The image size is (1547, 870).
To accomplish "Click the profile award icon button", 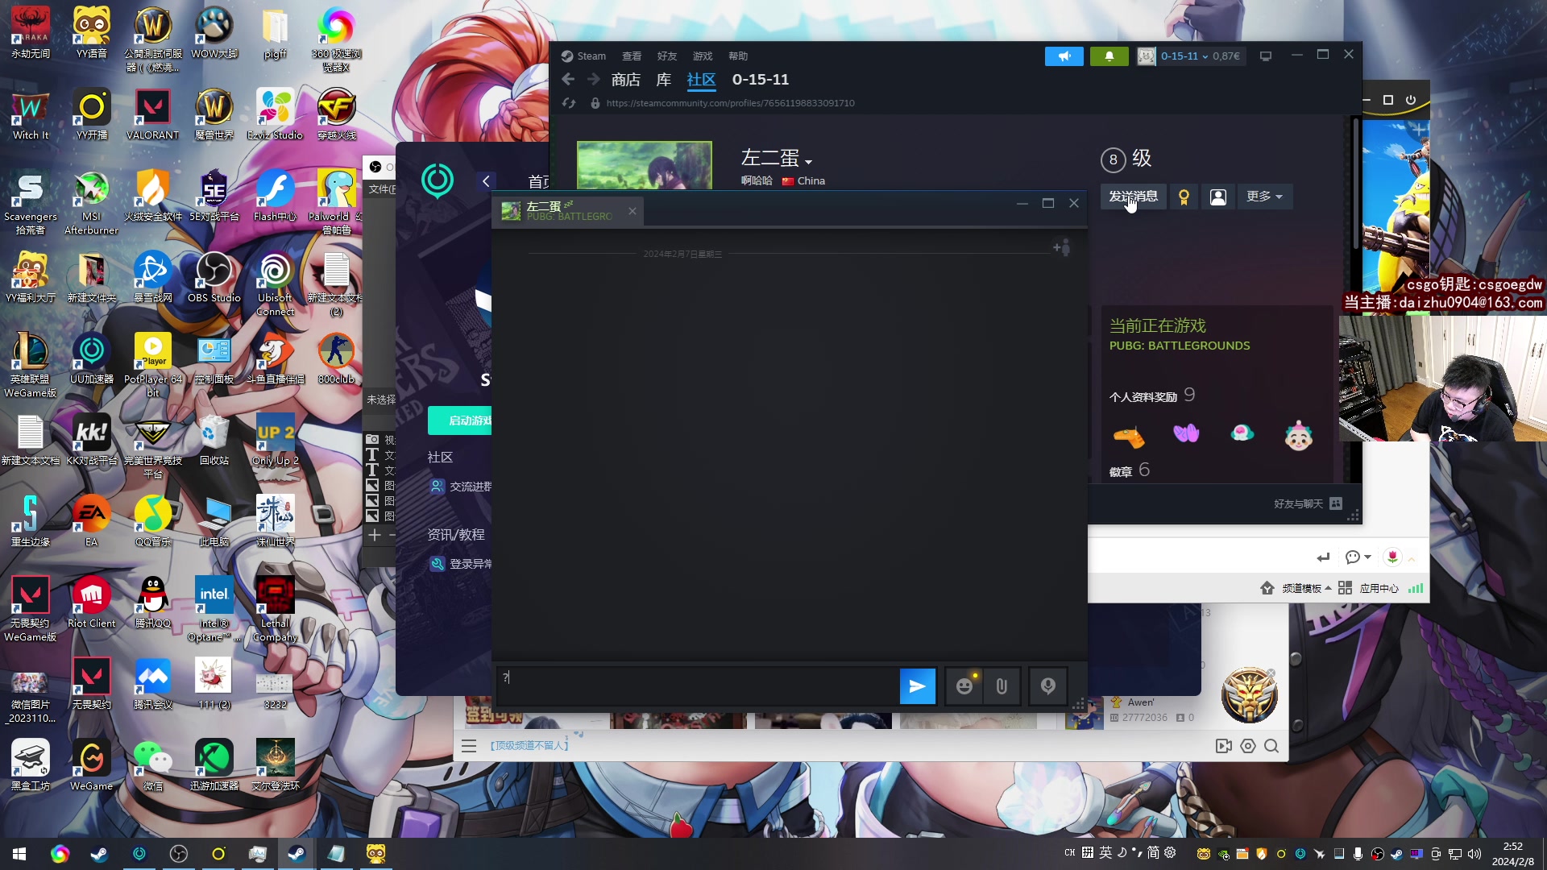I will (x=1184, y=197).
